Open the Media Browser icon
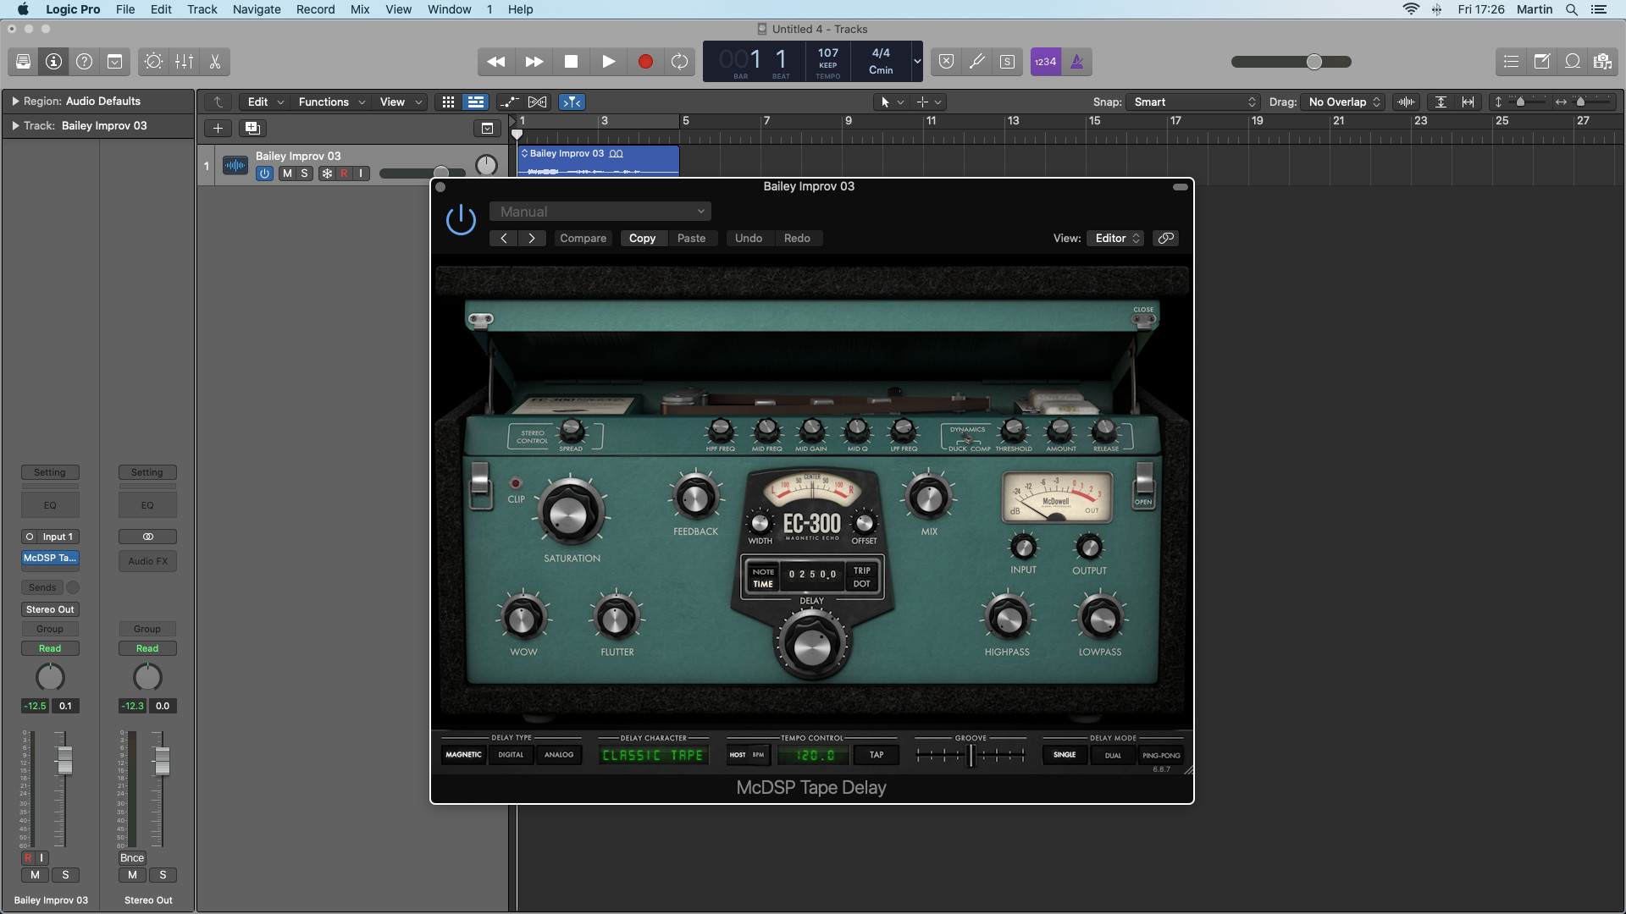Image resolution: width=1626 pixels, height=914 pixels. pyautogui.click(x=1602, y=62)
